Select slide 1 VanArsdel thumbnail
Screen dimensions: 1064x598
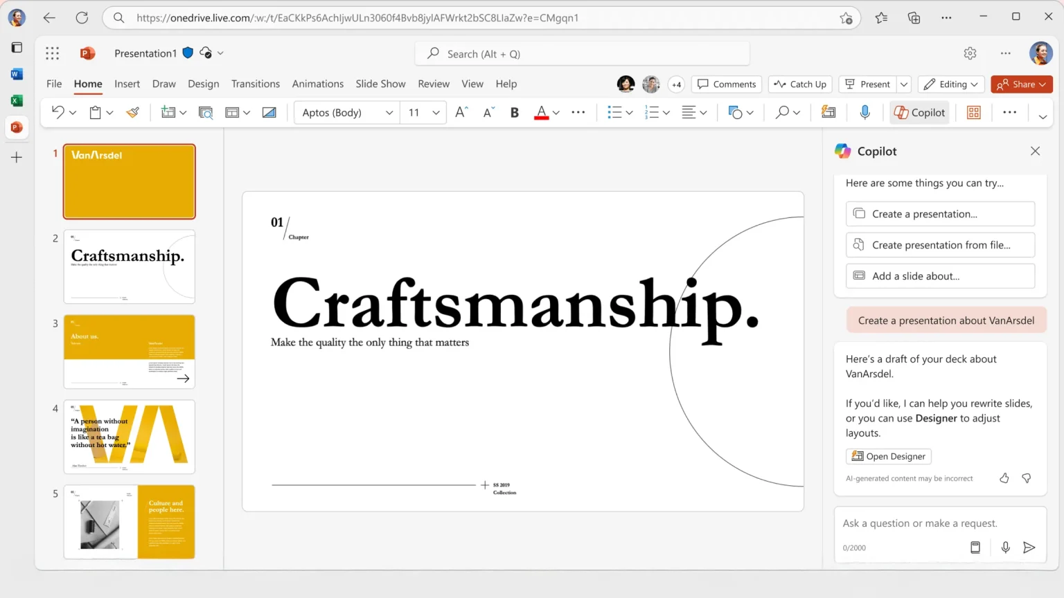(x=130, y=181)
